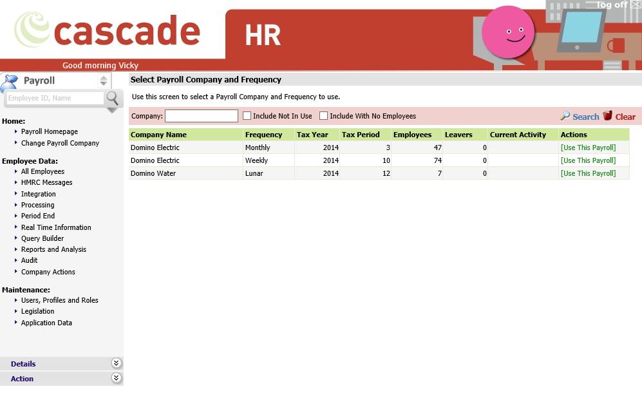Open Legislation menu item
642x400 pixels.
pyautogui.click(x=37, y=311)
